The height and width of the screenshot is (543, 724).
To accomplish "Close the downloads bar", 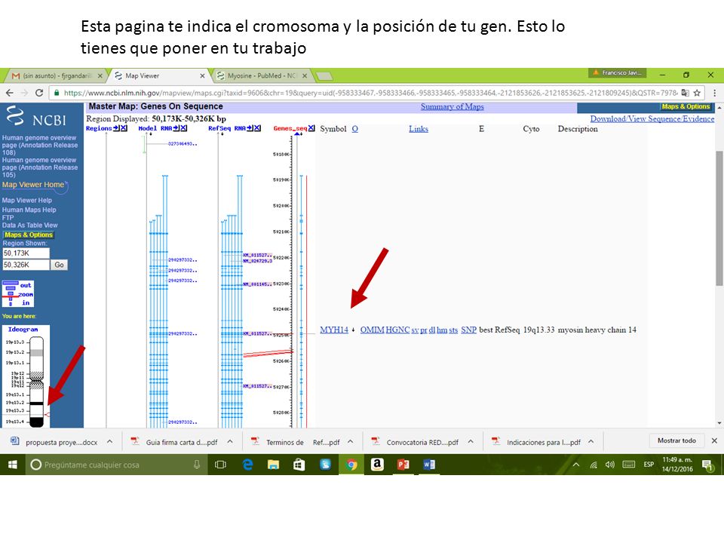I will [x=714, y=440].
